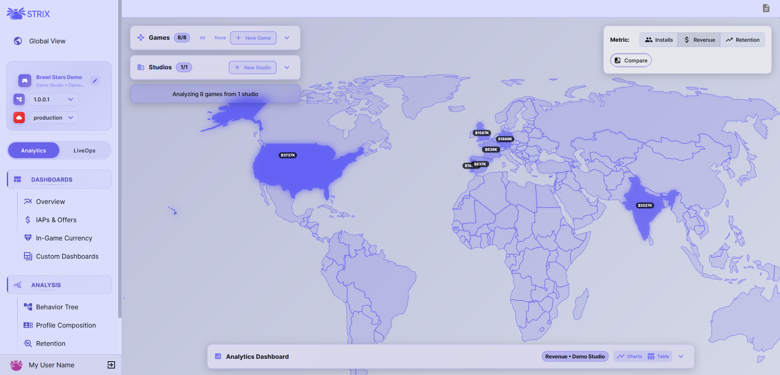780x375 pixels.
Task: Select the Retention metric button
Action: click(743, 40)
